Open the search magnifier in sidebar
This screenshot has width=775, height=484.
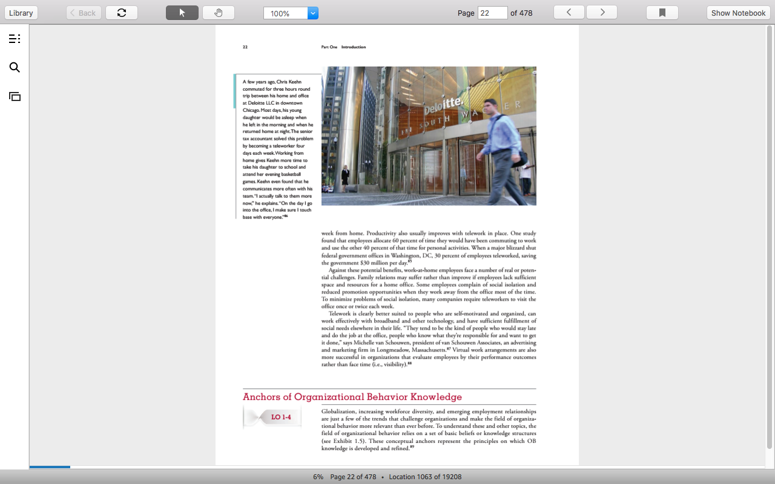pyautogui.click(x=15, y=67)
